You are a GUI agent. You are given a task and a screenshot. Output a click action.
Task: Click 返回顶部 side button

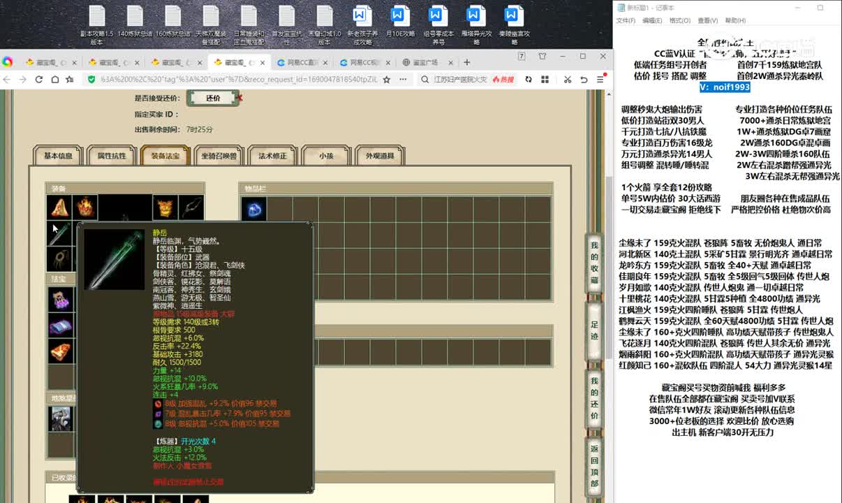coord(594,466)
